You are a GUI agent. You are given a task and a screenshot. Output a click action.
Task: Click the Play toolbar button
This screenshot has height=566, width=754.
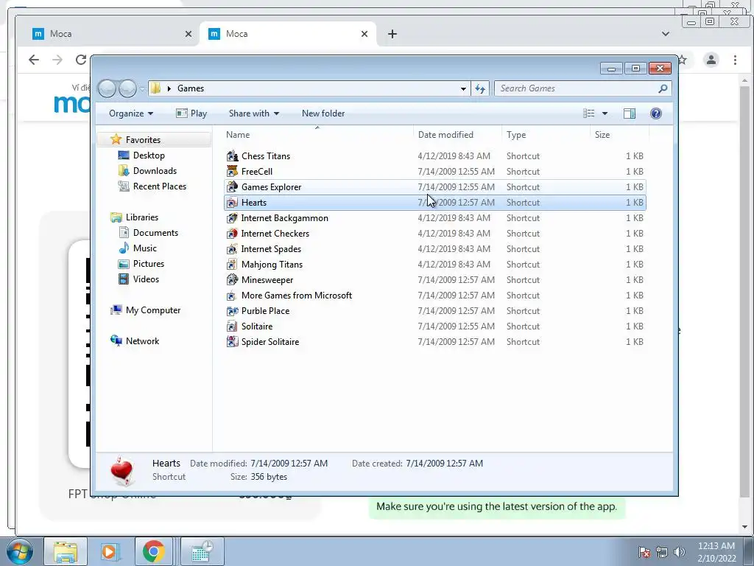191,113
